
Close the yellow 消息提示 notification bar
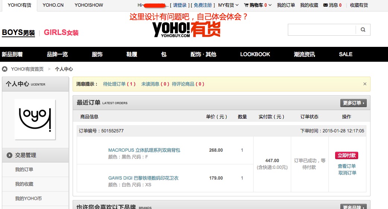click(x=365, y=84)
